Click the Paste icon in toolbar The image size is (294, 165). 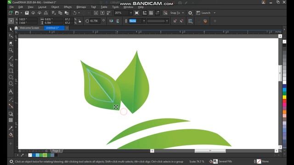click(67, 13)
